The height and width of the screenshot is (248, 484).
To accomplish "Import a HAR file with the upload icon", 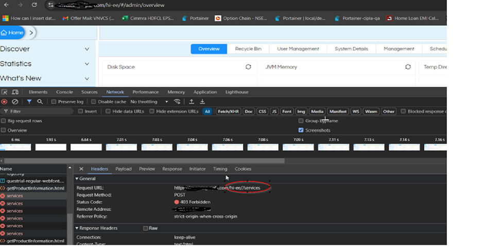I will [x=192, y=102].
